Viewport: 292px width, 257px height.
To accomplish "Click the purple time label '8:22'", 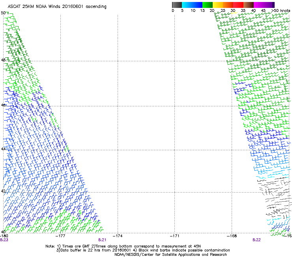I will 256,240.
